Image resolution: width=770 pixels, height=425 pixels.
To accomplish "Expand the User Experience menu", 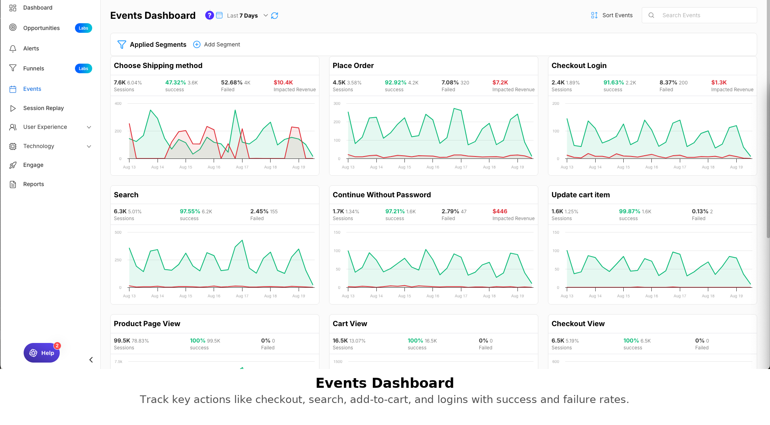I will [x=89, y=127].
